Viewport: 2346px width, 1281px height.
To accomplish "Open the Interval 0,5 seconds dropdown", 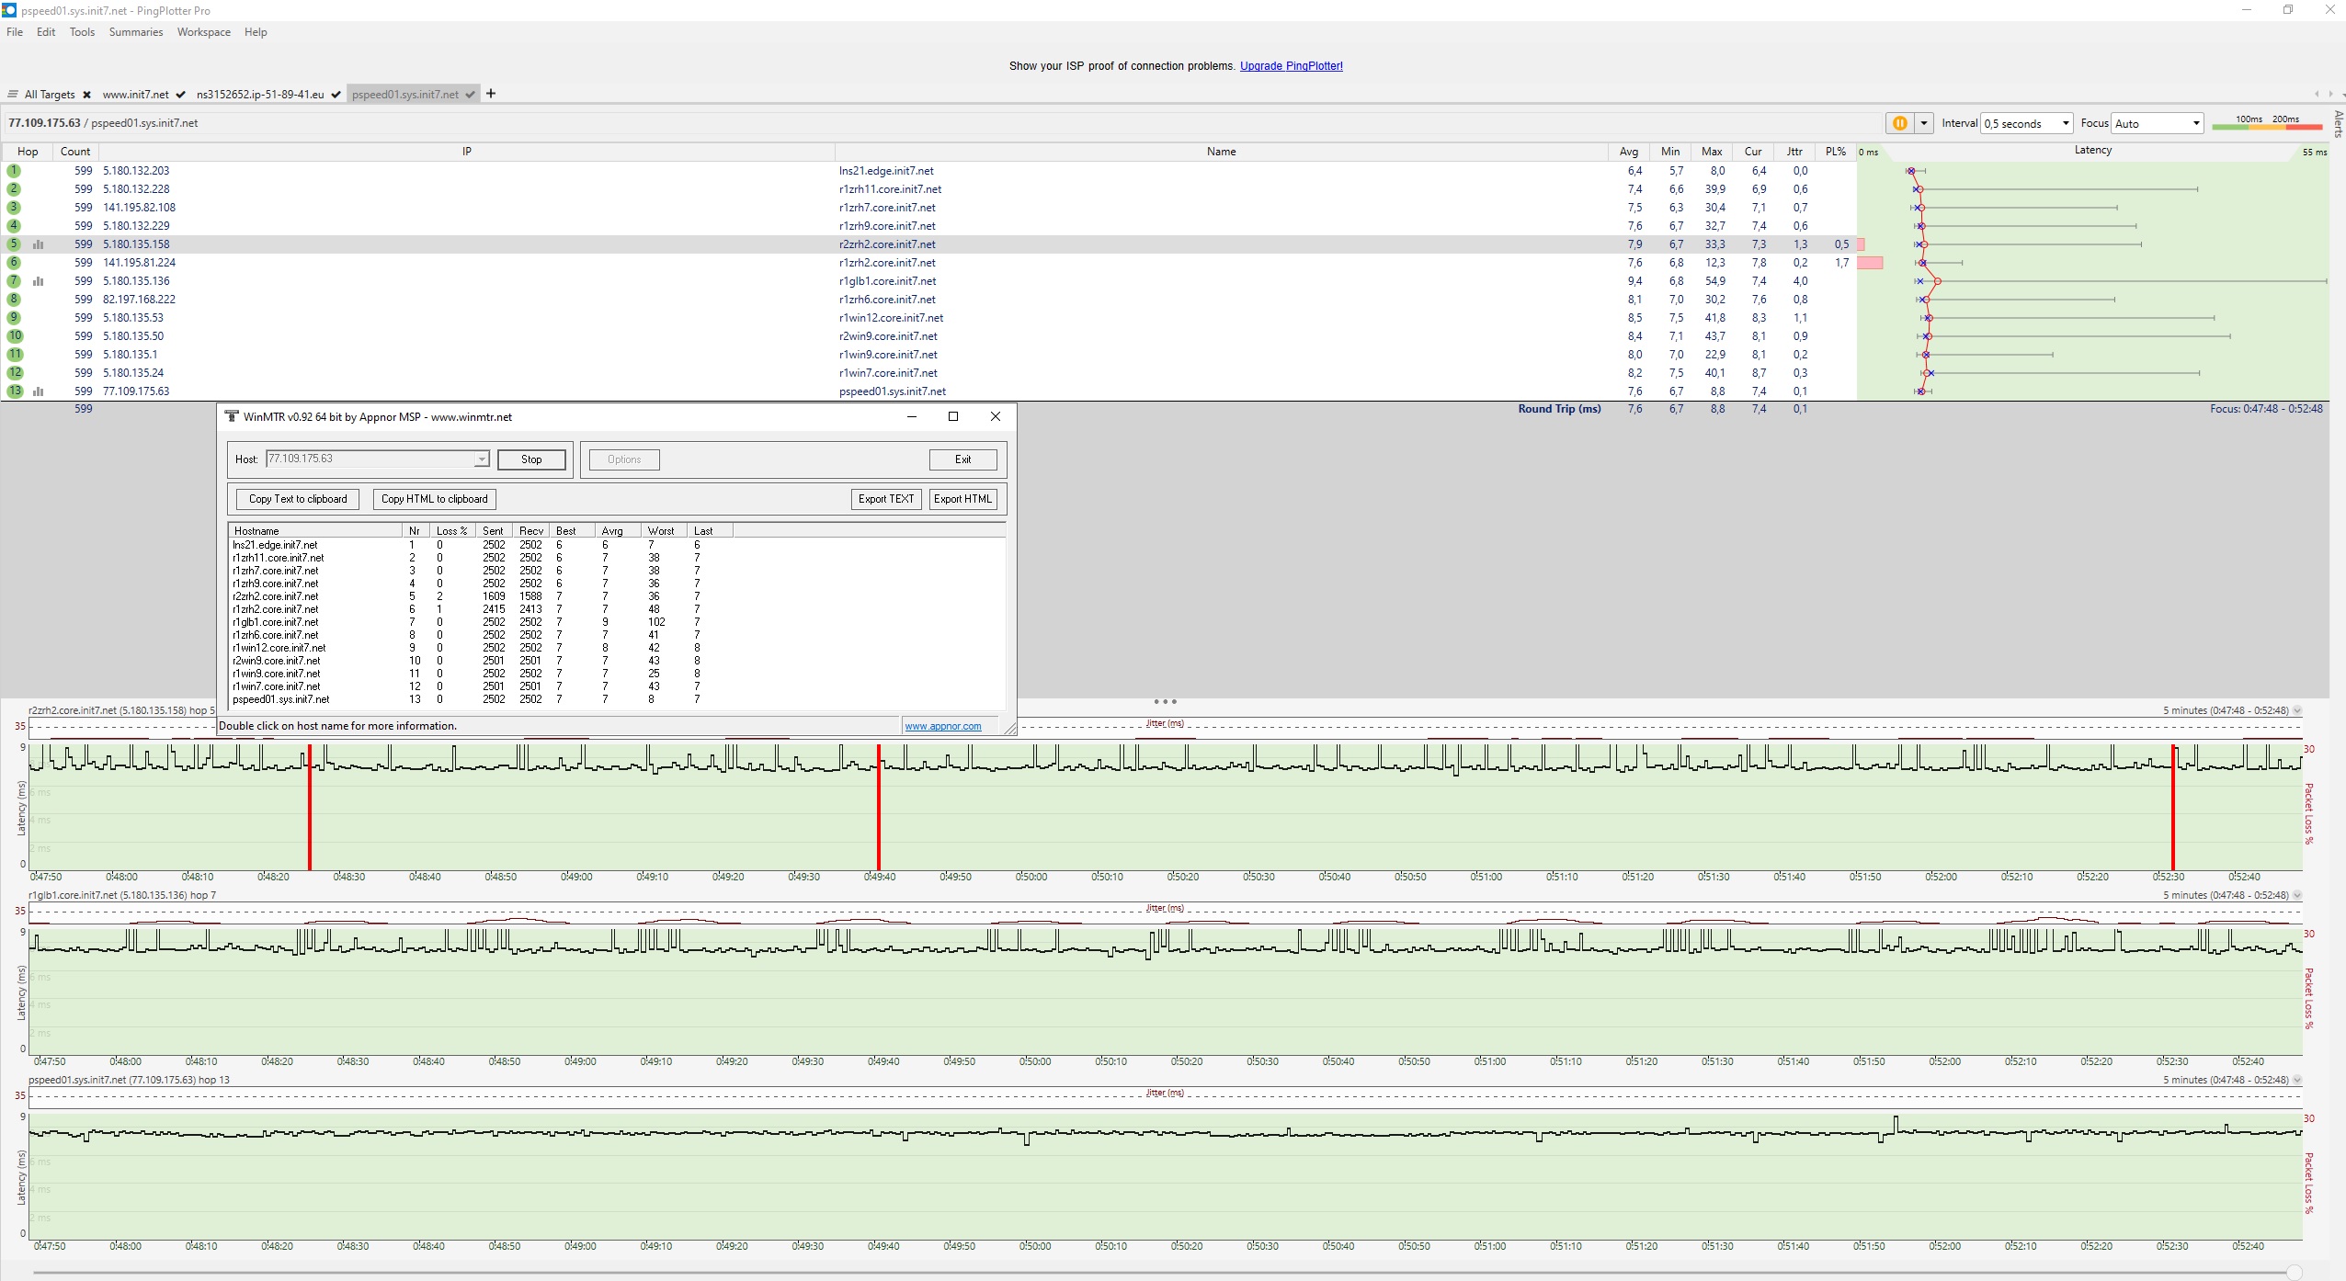I will pos(2026,123).
